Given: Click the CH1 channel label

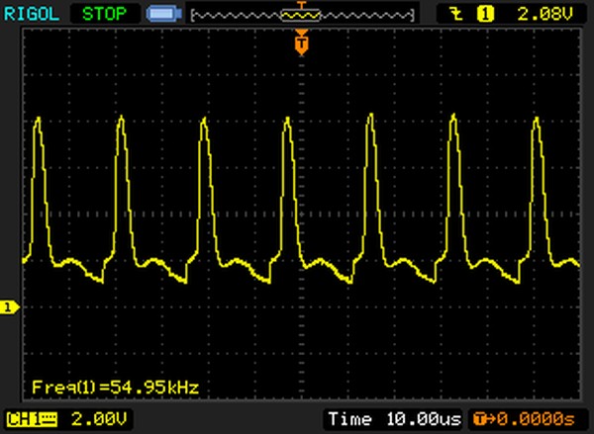Looking at the screenshot, I should [x=21, y=419].
